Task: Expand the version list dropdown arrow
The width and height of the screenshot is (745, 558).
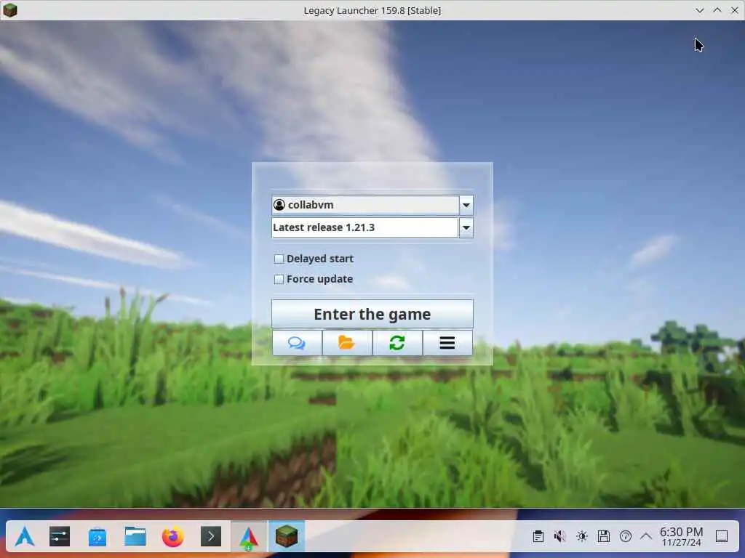Action: tap(466, 227)
